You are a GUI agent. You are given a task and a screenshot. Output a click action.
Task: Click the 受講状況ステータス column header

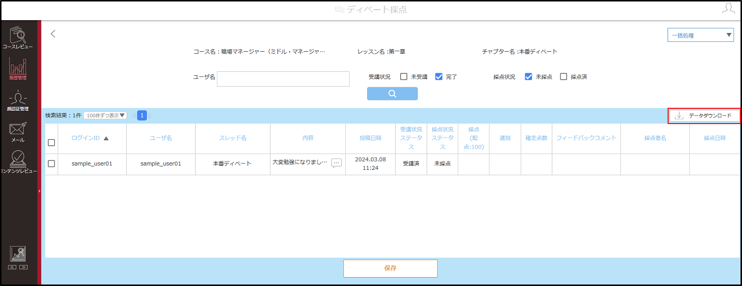pyautogui.click(x=411, y=138)
